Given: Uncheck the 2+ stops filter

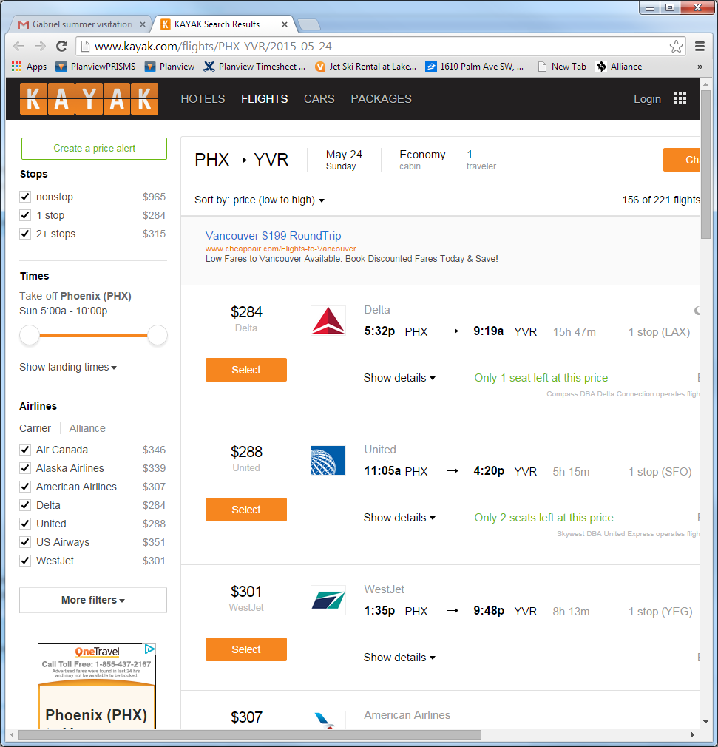Looking at the screenshot, I should coord(25,234).
